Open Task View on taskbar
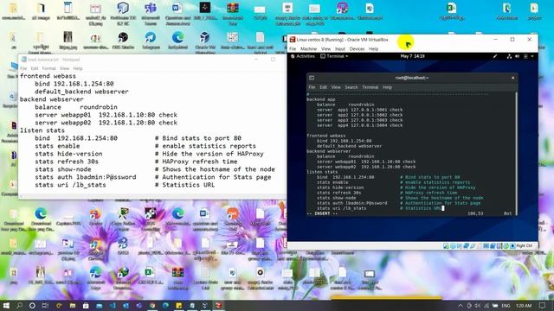 point(45,305)
